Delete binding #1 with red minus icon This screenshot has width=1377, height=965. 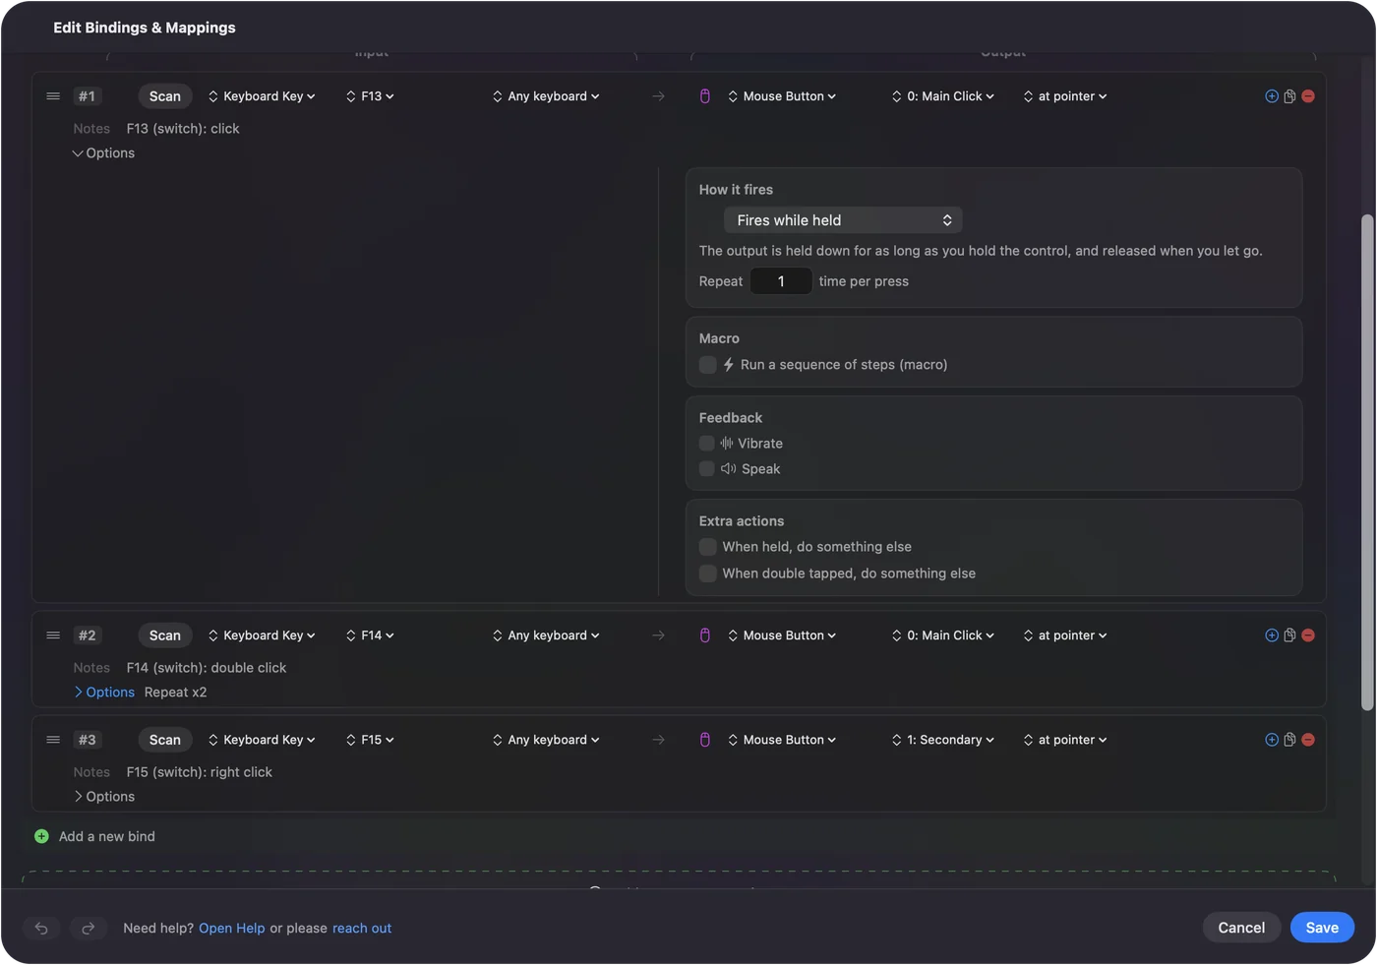[1308, 96]
